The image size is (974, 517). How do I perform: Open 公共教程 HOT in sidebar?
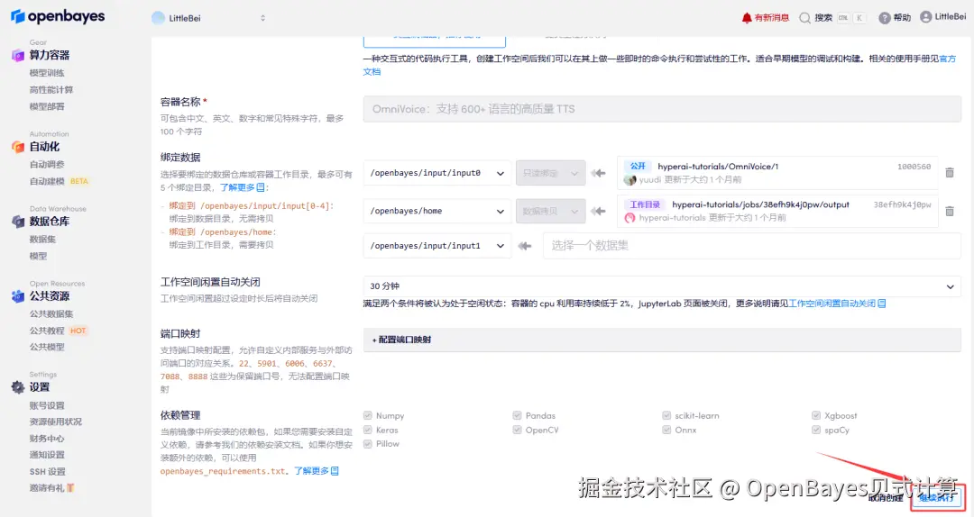[58, 331]
